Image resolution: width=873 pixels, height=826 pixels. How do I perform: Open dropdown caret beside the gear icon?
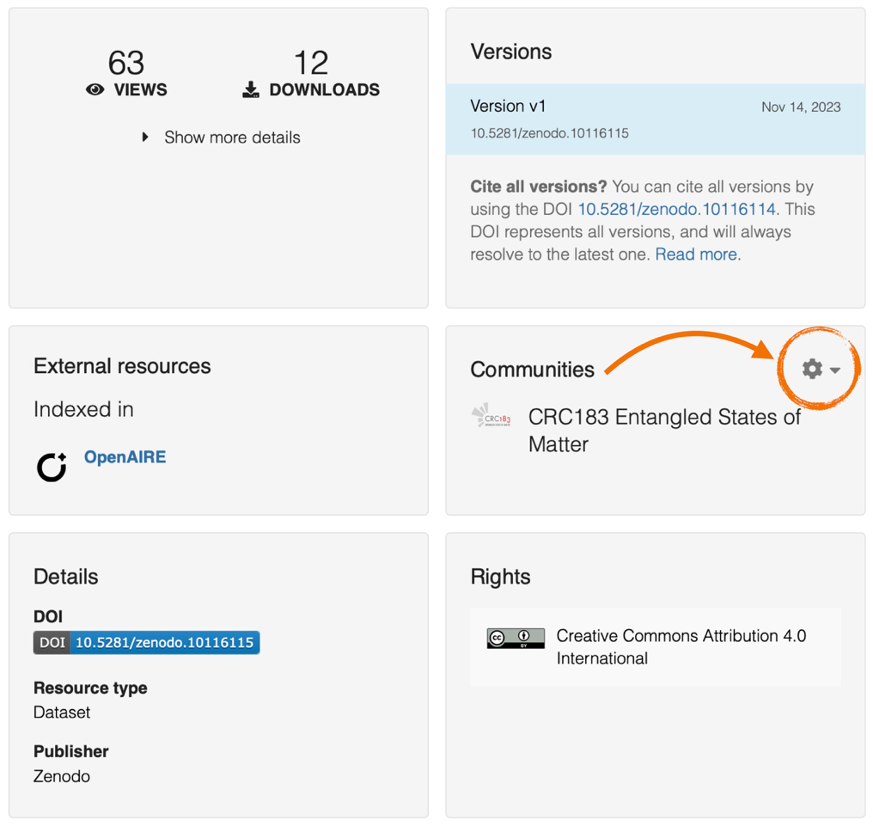click(x=834, y=370)
